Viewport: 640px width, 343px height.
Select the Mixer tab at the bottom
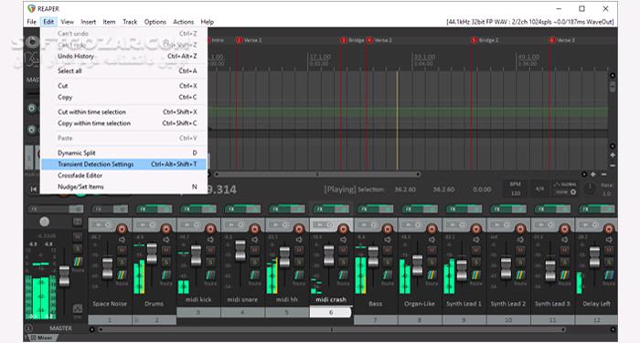click(42, 338)
